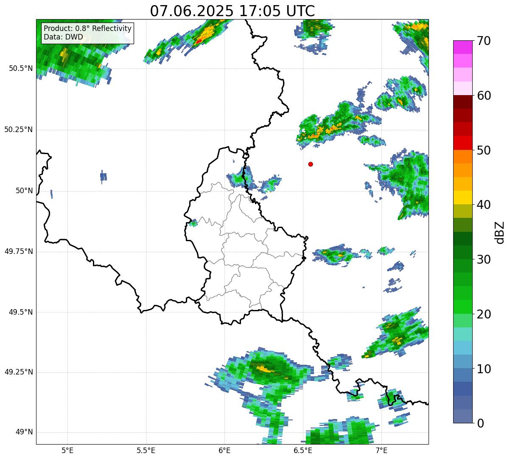Click the colorbar tick label 50
Screen dimensions: 510x459
tap(484, 150)
